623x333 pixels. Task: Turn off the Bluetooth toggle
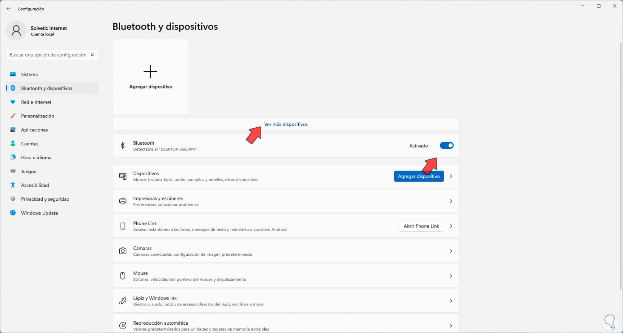(446, 145)
